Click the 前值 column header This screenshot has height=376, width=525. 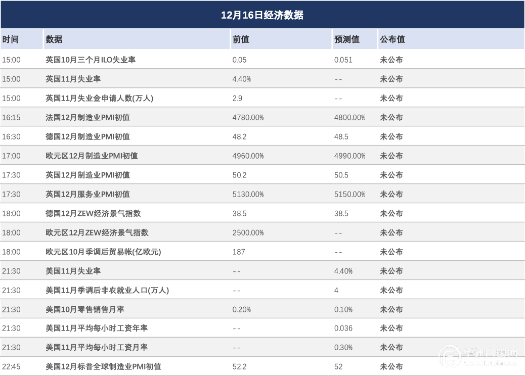241,39
